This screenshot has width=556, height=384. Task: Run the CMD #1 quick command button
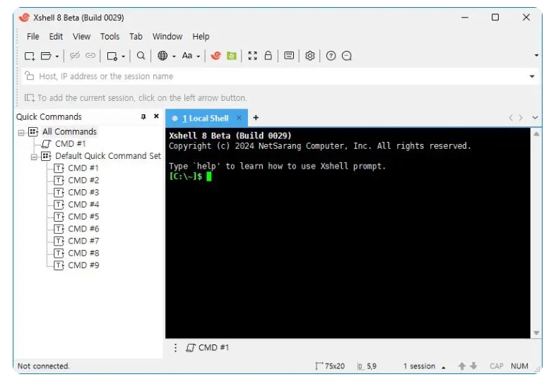click(208, 348)
